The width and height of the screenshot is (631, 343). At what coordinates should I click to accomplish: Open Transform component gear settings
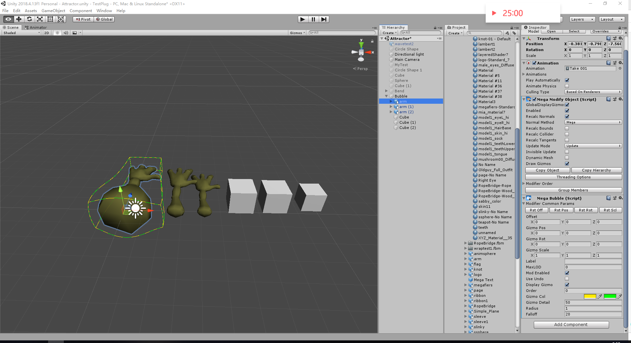[620, 38]
